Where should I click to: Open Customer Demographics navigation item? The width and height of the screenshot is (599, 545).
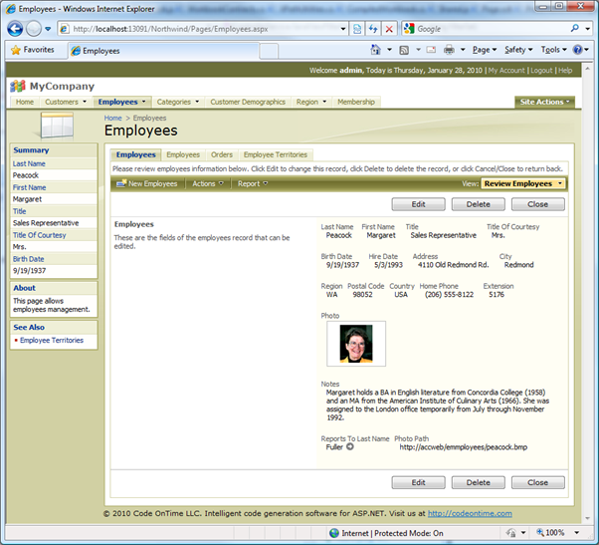pyautogui.click(x=248, y=102)
